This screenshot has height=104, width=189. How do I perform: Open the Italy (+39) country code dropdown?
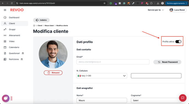pyautogui.click(x=102, y=76)
